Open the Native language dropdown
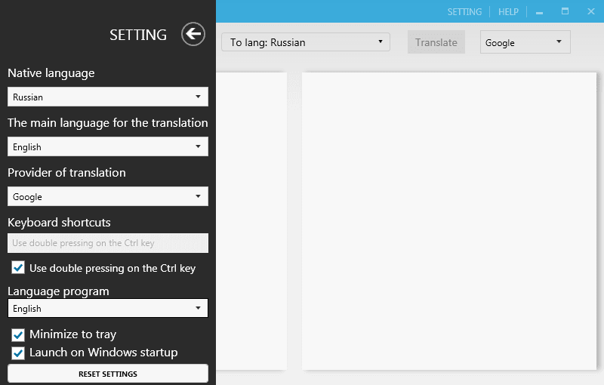 tap(108, 97)
